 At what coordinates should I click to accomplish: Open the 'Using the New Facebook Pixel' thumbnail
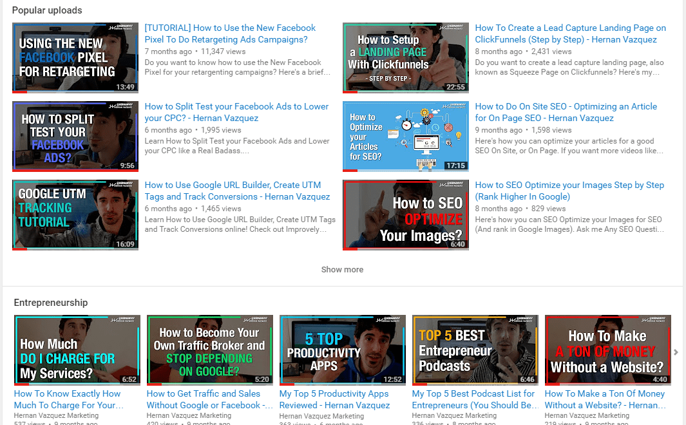[75, 58]
